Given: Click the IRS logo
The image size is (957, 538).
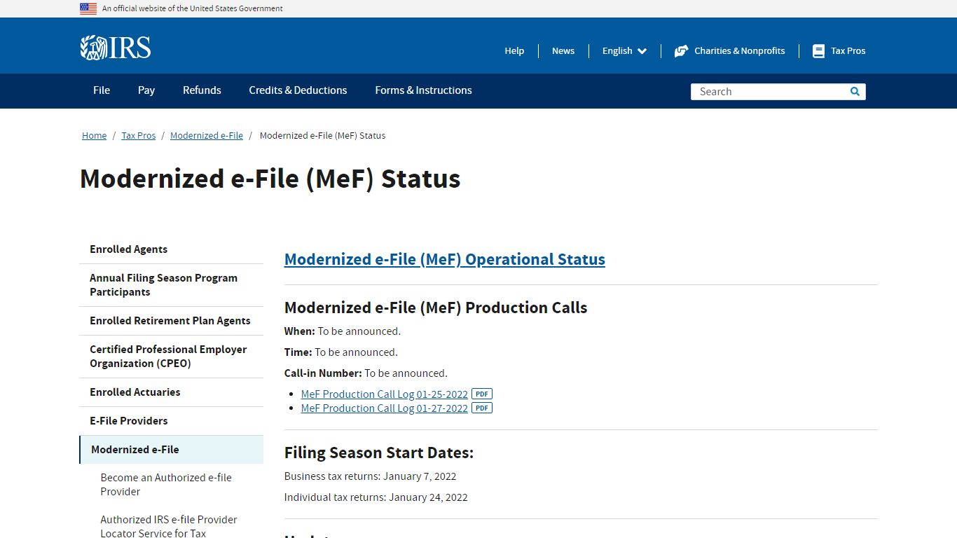Looking at the screenshot, I should (116, 48).
